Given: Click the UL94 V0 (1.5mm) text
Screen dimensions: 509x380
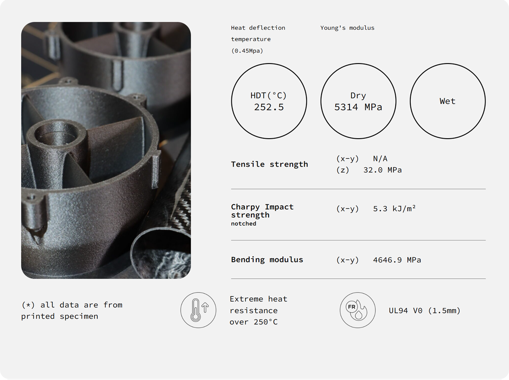Looking at the screenshot, I should [x=424, y=311].
